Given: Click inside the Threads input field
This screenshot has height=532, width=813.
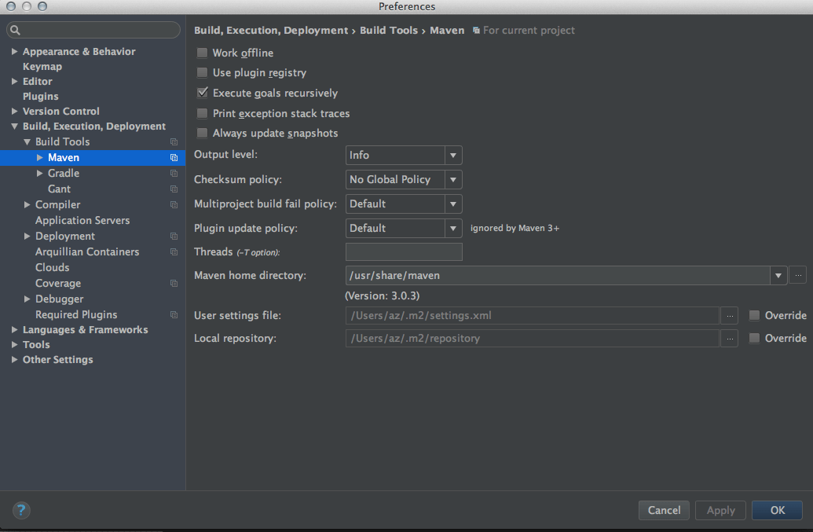Looking at the screenshot, I should pyautogui.click(x=403, y=251).
